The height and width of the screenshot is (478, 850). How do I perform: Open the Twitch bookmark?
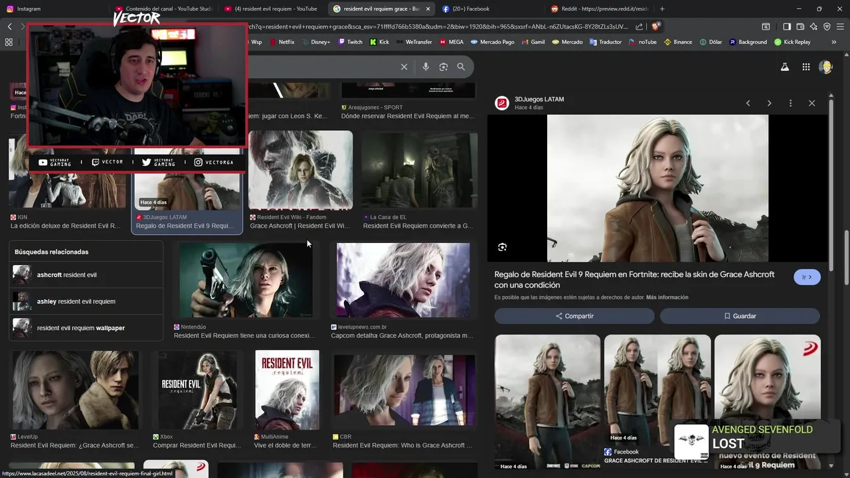[351, 42]
